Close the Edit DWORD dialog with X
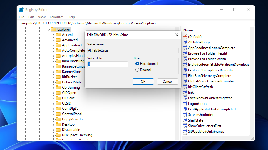The image size is (268, 150). [177, 35]
